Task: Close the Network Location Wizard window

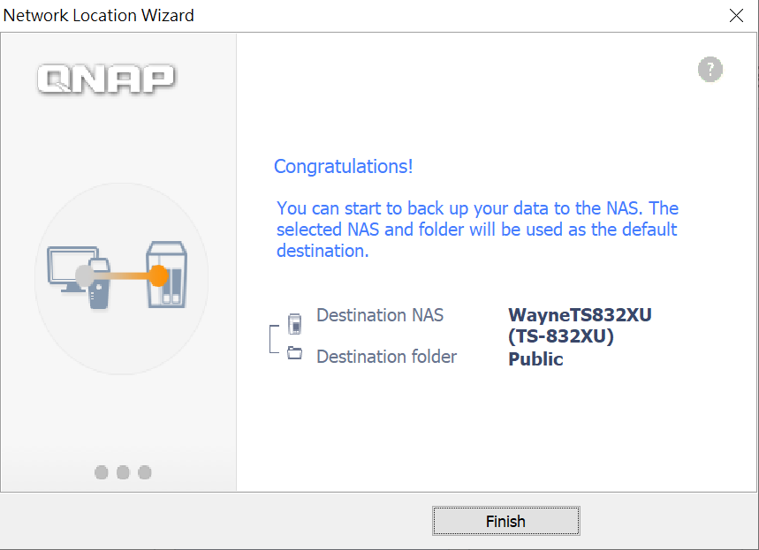Action: click(736, 16)
